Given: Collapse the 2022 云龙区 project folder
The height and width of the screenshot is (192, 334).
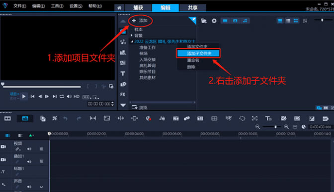Looking at the screenshot, I should click(x=132, y=42).
